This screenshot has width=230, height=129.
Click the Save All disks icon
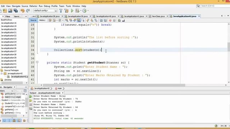click(x=16, y=11)
